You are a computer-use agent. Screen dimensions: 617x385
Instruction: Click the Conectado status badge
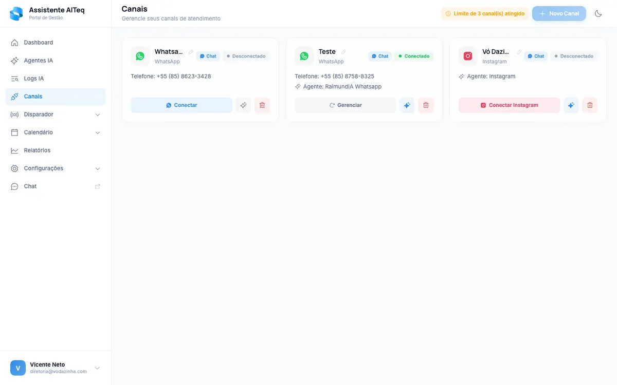(x=414, y=56)
